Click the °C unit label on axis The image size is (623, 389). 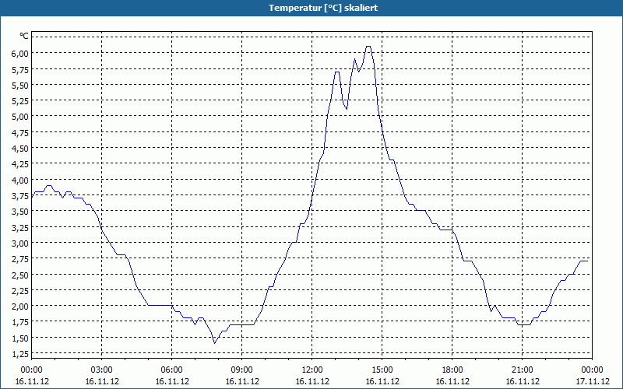pos(24,36)
